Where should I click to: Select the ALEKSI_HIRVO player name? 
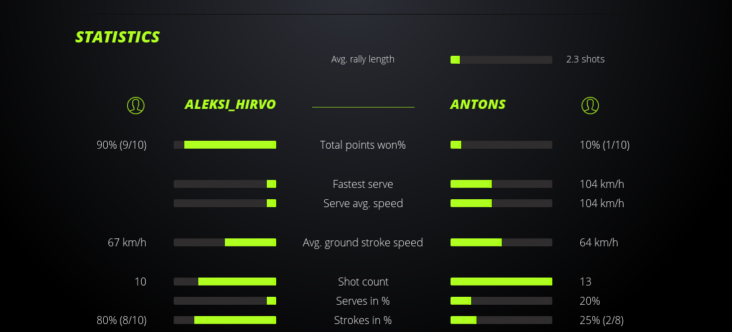coord(230,104)
